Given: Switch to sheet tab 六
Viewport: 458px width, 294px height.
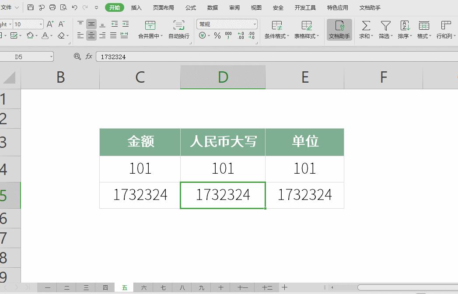Looking at the screenshot, I should pyautogui.click(x=143, y=287).
